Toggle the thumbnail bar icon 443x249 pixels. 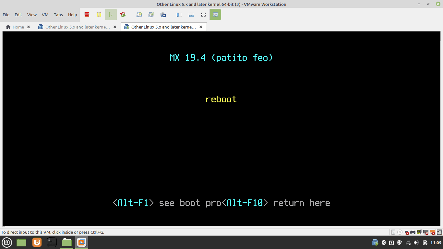(191, 15)
